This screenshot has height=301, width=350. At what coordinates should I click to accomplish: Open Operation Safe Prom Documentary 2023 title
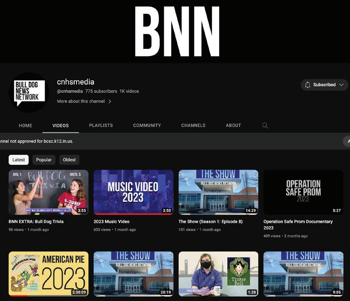298,225
